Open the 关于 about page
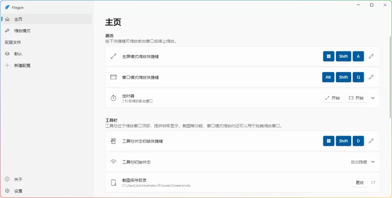This screenshot has height=198, width=392. [x=47, y=179]
